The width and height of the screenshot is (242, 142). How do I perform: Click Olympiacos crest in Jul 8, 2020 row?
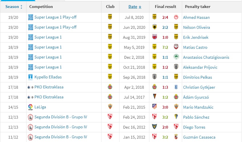coord(176,17)
